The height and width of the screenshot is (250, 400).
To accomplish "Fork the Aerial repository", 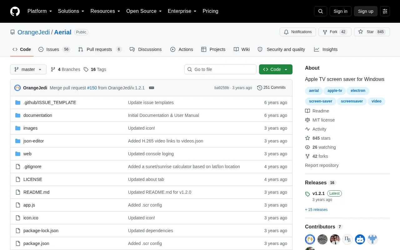I will point(335,32).
